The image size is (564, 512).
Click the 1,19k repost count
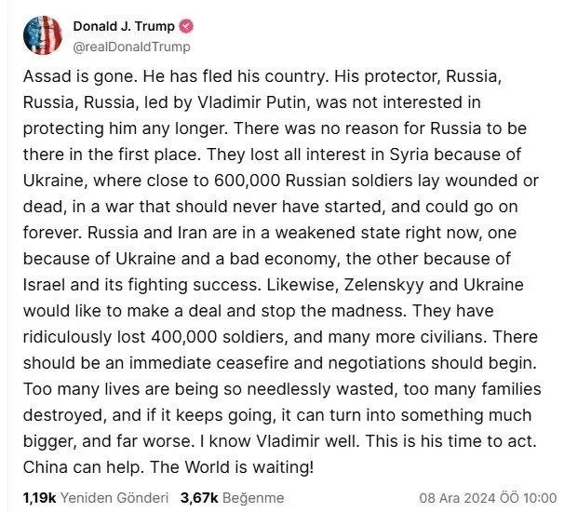pyautogui.click(x=39, y=498)
